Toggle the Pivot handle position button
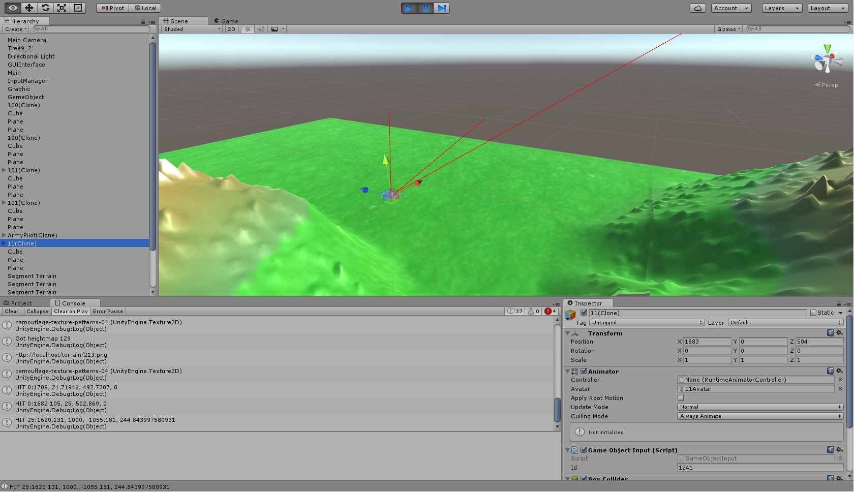The image size is (854, 492). click(113, 8)
